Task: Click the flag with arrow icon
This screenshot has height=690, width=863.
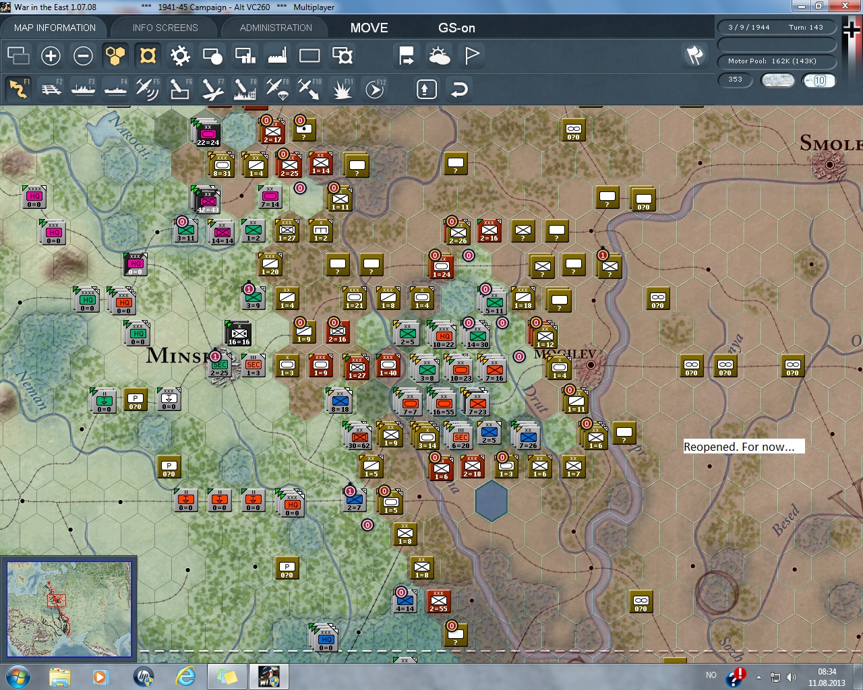Action: click(x=407, y=55)
